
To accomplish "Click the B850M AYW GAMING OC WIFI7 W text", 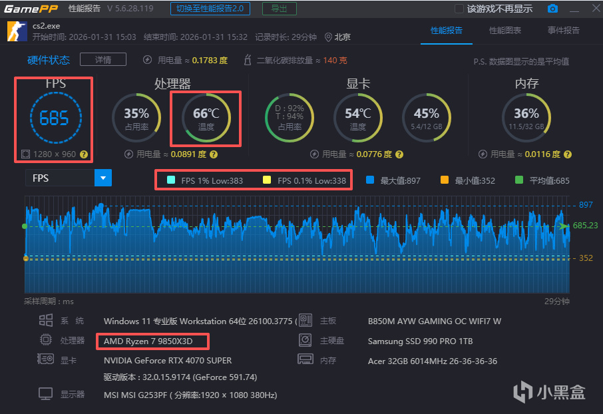I will point(435,321).
